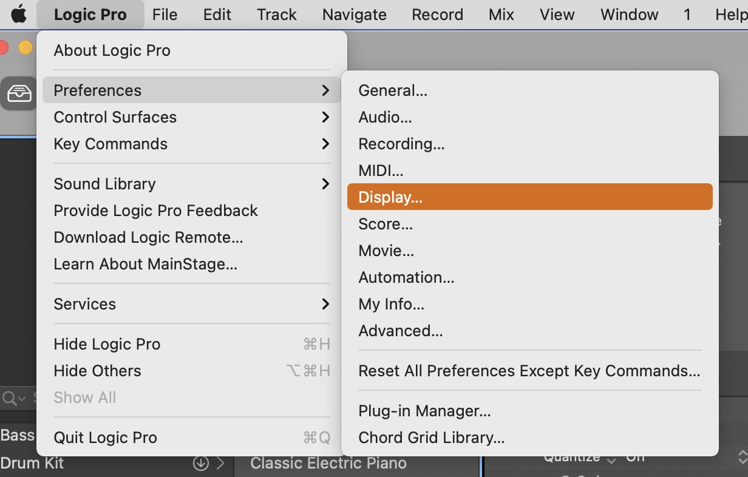
Task: Open the View menu
Action: coord(557,15)
